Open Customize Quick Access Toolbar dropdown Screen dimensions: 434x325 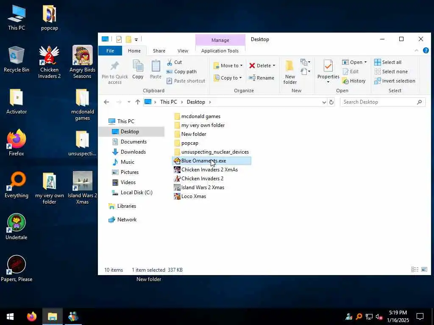pos(136,40)
